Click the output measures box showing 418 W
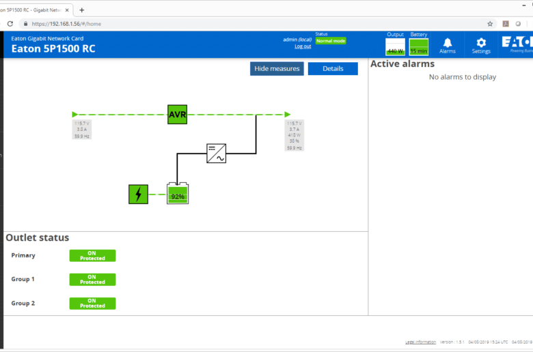Screen dimensions: 533x352 pyautogui.click(x=294, y=136)
